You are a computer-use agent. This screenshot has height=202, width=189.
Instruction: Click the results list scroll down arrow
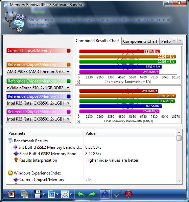(x=179, y=181)
